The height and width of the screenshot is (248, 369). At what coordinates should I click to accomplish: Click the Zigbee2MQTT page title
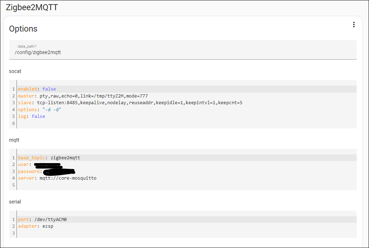32,7
